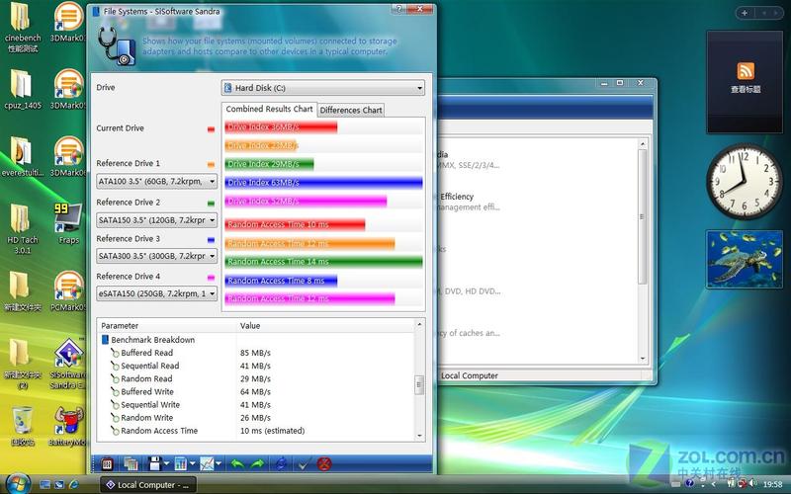
Task: Click the floppy disk save icon
Action: point(154,463)
